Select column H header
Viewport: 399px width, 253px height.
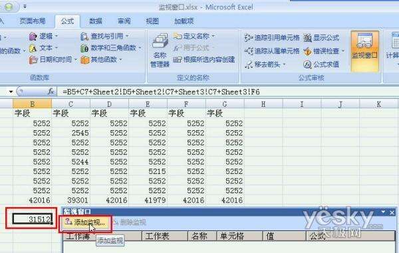point(263,104)
